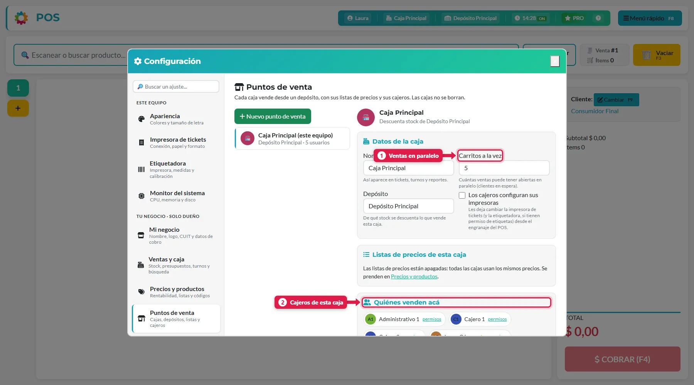This screenshot has width=694, height=385.
Task: Click the Cajero 1 C1 avatar
Action: point(456,319)
